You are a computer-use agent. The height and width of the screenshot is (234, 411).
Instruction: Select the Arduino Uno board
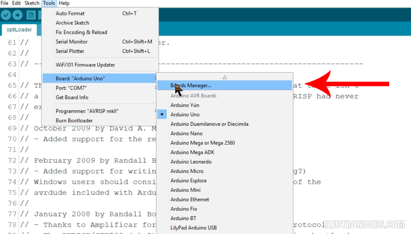[225, 115]
